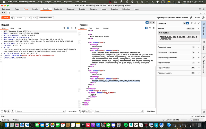Add a new Repeater tab
This screenshot has height=129, width=206.
10,13
